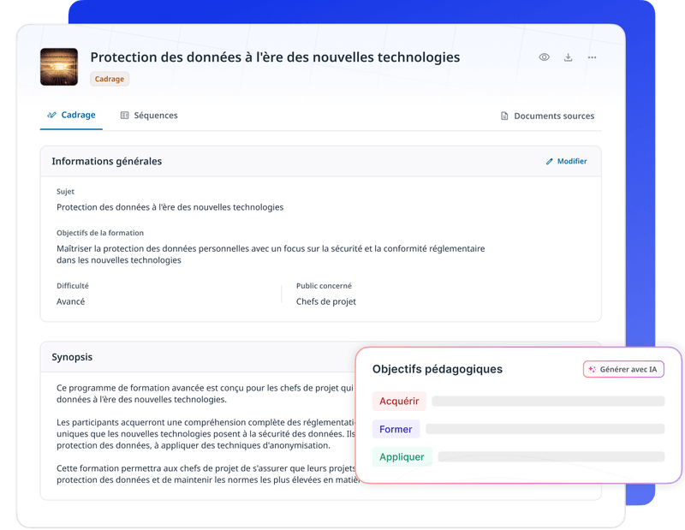Select the green Appliquer objective tag
The height and width of the screenshot is (530, 685).
402,456
